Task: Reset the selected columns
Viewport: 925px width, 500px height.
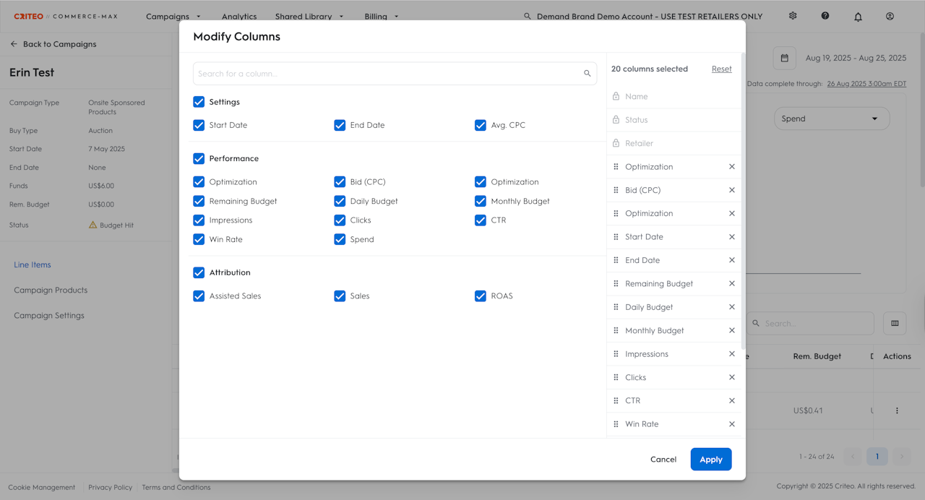Action: coord(721,69)
